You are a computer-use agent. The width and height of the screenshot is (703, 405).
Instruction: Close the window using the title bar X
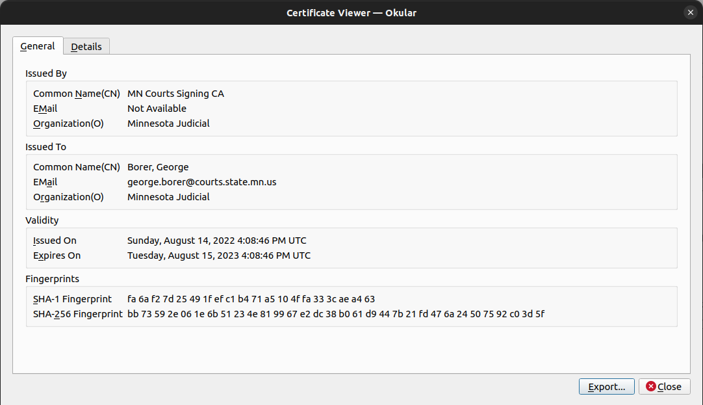click(x=691, y=12)
